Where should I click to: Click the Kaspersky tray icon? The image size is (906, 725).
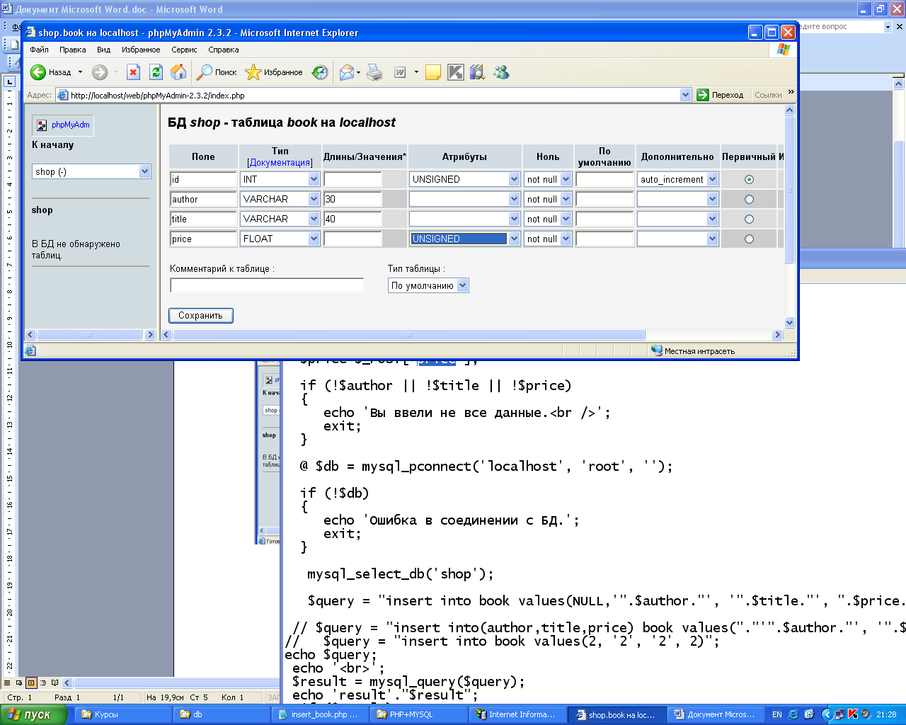pos(853,714)
